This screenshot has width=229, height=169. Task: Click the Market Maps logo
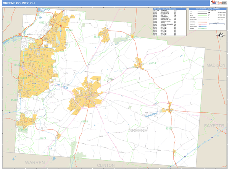216,3
